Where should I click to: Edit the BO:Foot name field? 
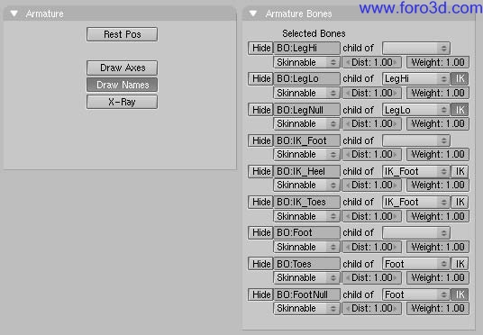(306, 232)
